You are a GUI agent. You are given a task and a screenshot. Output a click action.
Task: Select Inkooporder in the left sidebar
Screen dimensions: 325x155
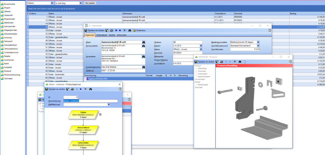[x=9, y=27]
